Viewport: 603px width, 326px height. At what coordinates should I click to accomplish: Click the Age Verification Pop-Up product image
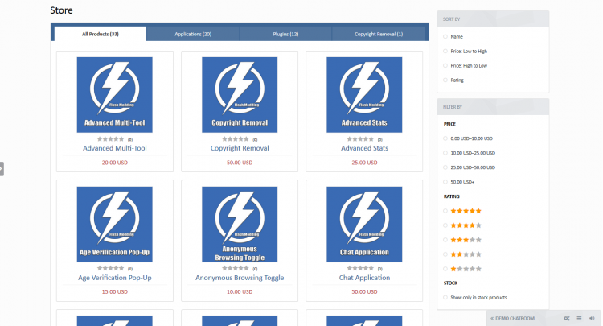(114, 225)
